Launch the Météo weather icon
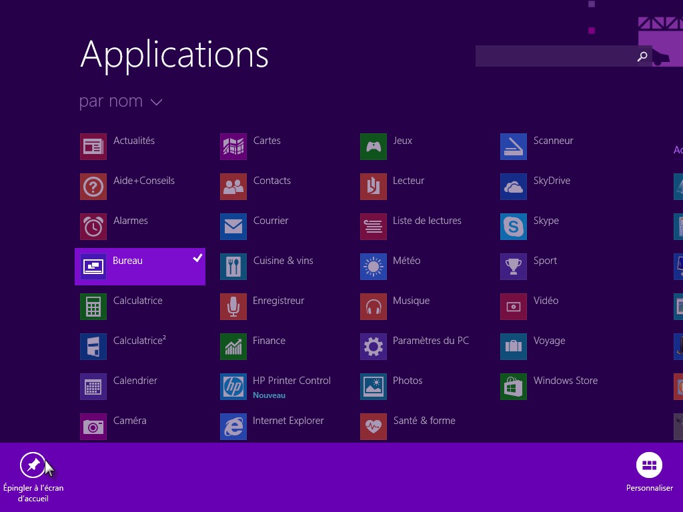The width and height of the screenshot is (683, 512). [373, 267]
